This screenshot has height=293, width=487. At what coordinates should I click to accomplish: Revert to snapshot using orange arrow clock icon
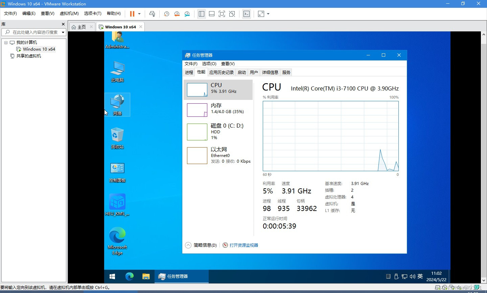pos(177,14)
